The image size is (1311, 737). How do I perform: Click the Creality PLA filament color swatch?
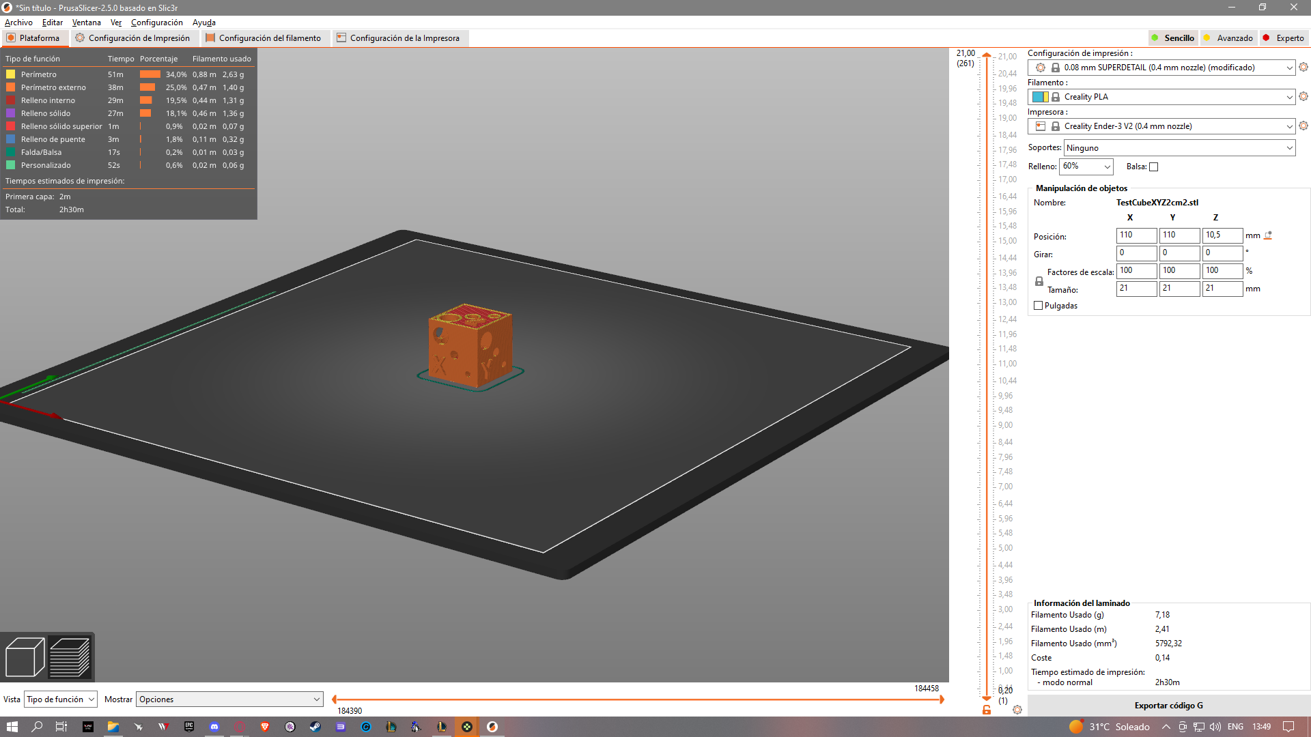coord(1040,97)
